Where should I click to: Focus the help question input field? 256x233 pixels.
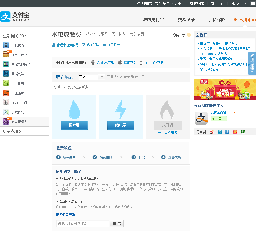[82, 223]
